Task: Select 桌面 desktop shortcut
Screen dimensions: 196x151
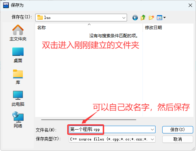Action: pos(18,55)
